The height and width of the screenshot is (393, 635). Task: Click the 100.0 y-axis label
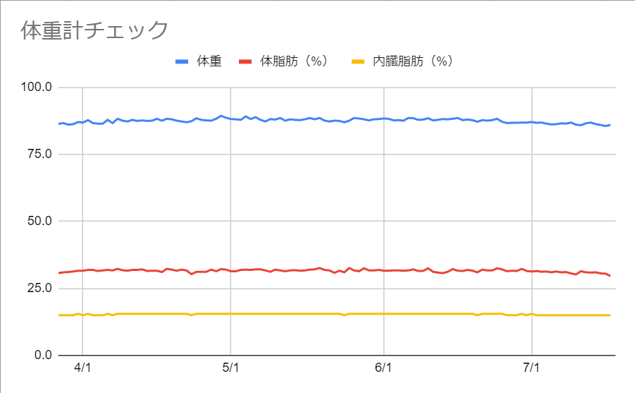[37, 87]
